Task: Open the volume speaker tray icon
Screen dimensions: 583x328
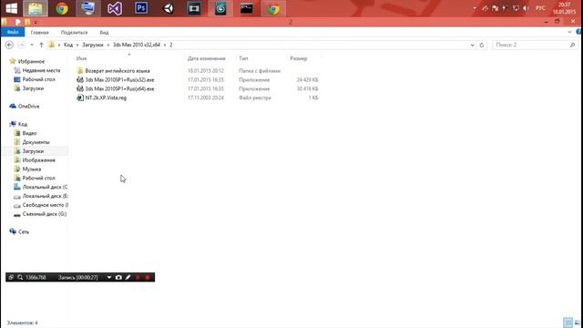Action: click(526, 8)
